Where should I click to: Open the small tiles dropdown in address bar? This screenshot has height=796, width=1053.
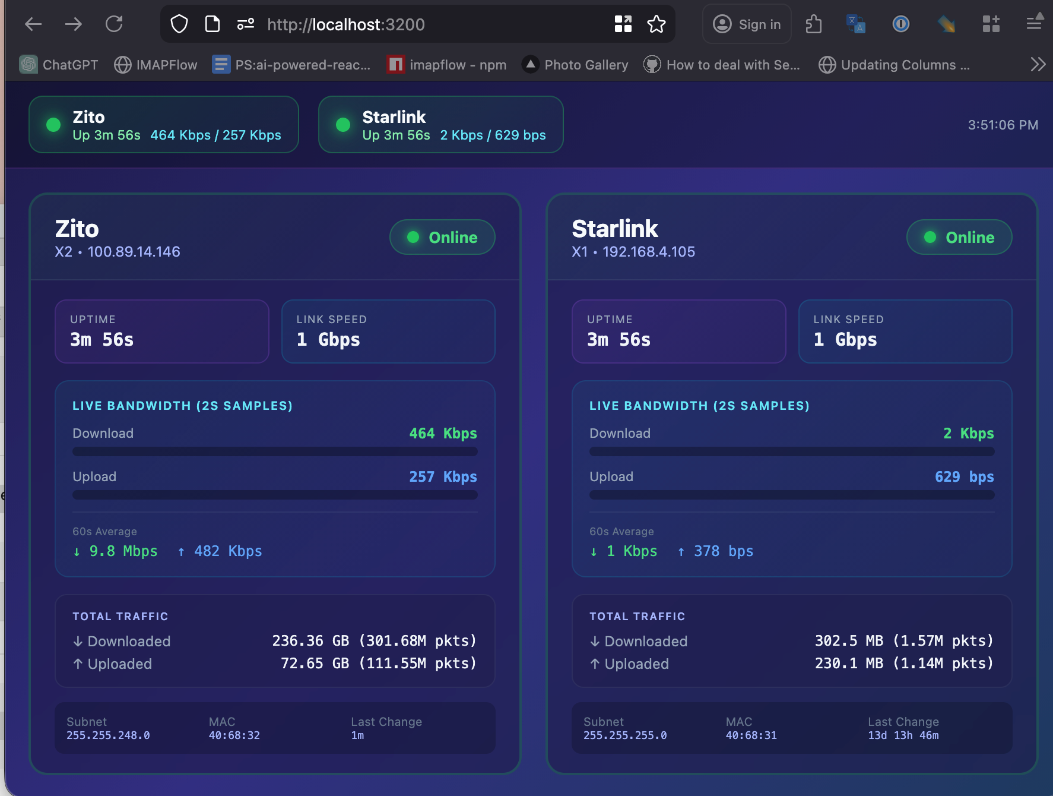coord(623,24)
